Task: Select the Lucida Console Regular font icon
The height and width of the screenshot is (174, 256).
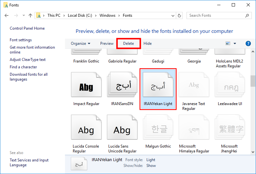Action: pos(86,130)
